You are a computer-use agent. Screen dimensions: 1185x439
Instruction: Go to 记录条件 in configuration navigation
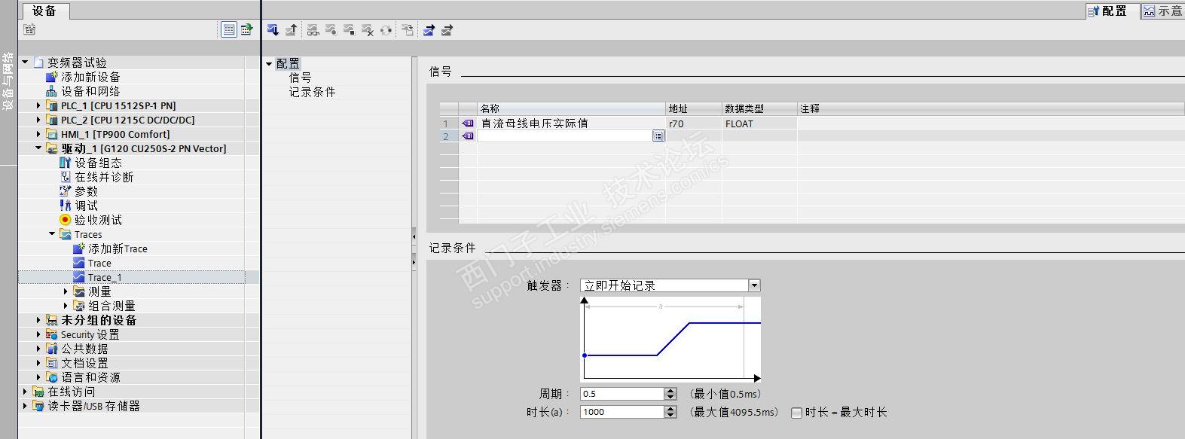click(312, 92)
